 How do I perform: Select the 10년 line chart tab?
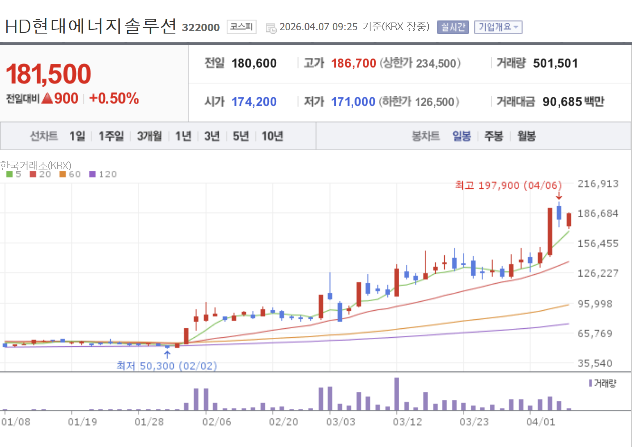coord(273,136)
